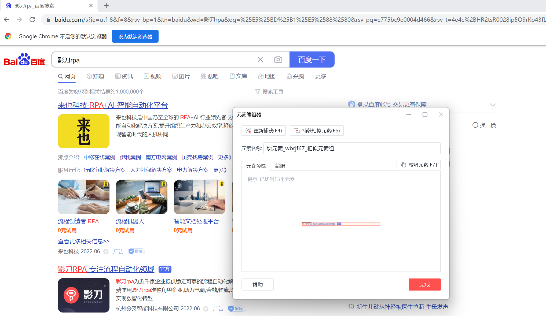
Task: Click the Baidu logo
Action: [x=24, y=60]
